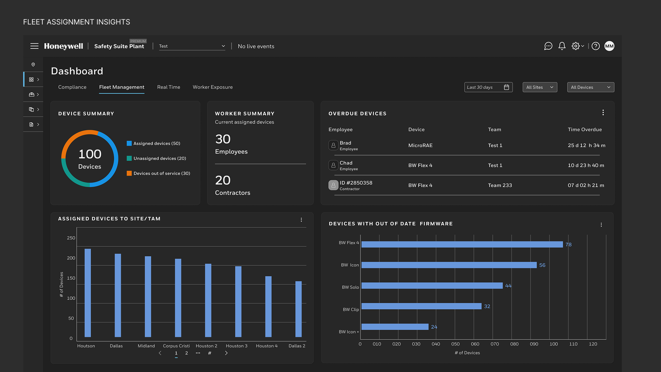Click the notifications bell icon

pyautogui.click(x=562, y=46)
